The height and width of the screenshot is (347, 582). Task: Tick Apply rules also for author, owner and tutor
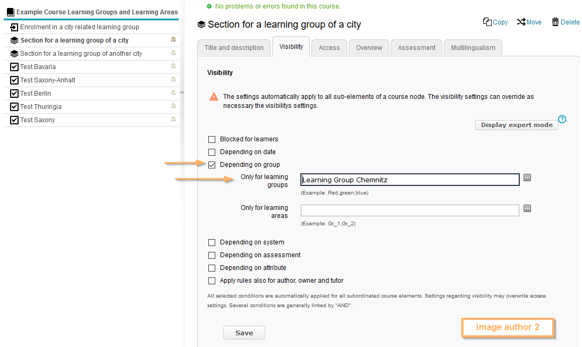(x=212, y=281)
